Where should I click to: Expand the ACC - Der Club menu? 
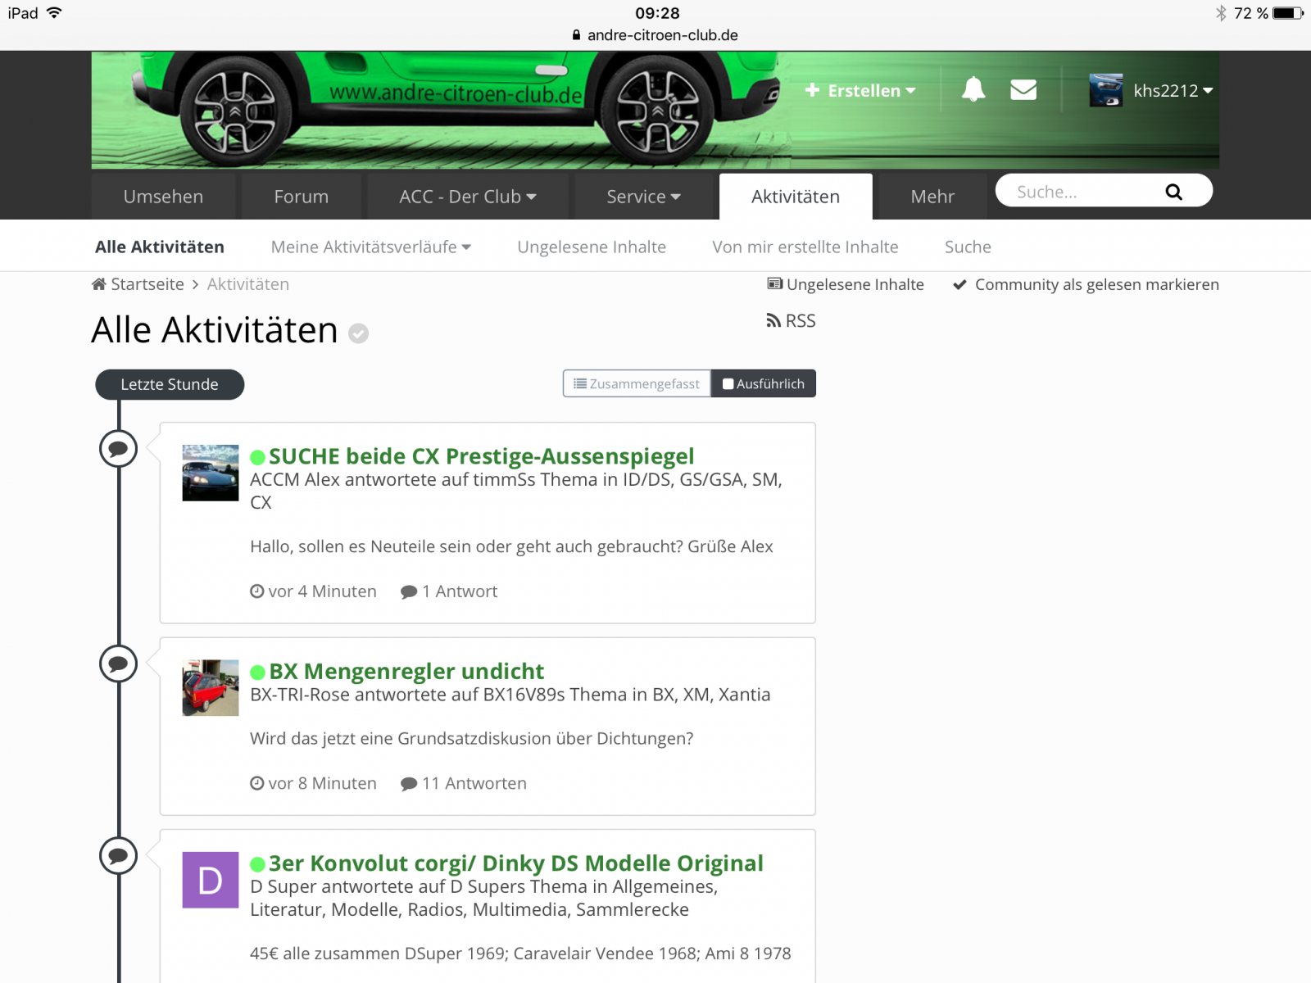pos(468,197)
